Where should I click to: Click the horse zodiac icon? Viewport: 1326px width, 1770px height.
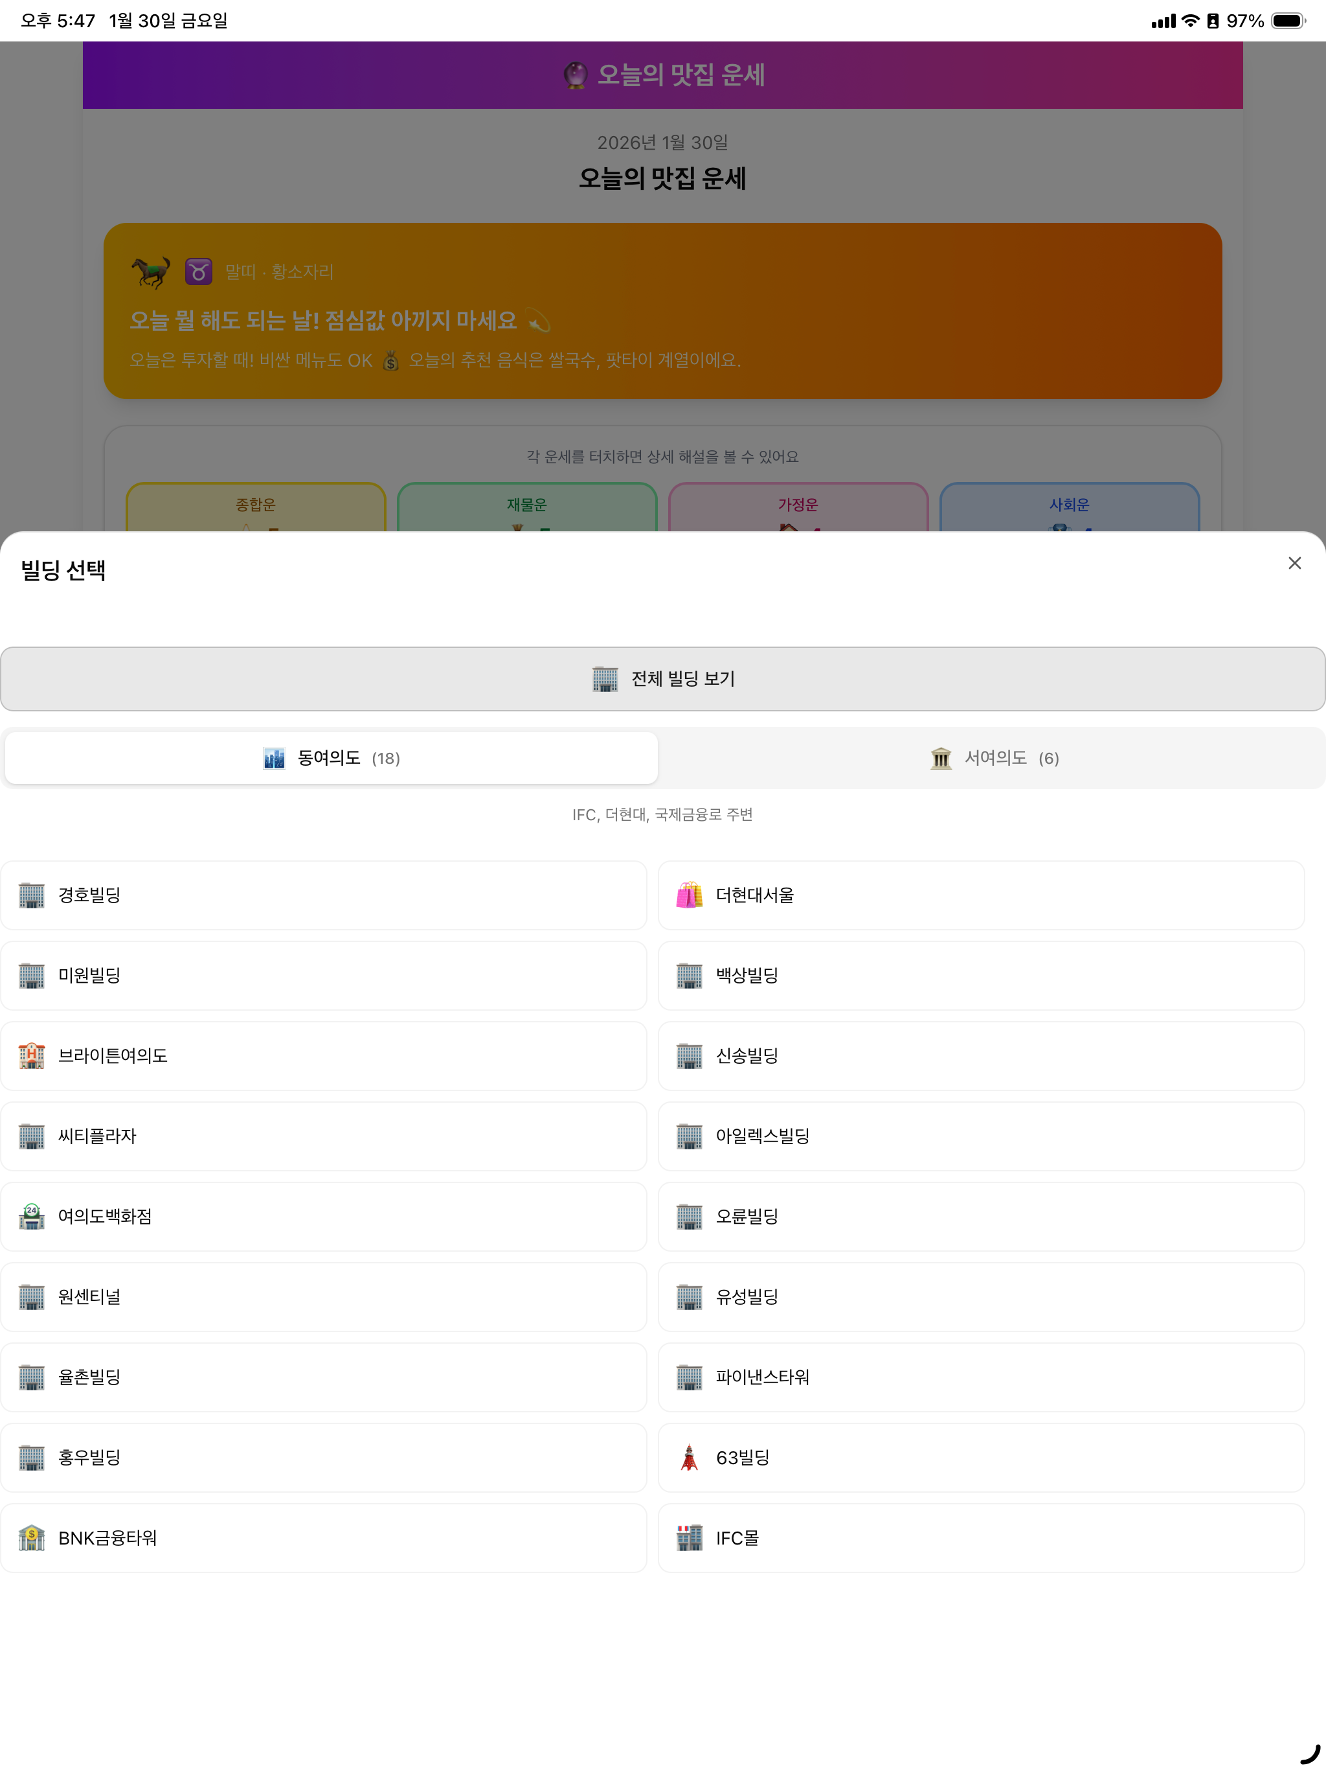150,272
